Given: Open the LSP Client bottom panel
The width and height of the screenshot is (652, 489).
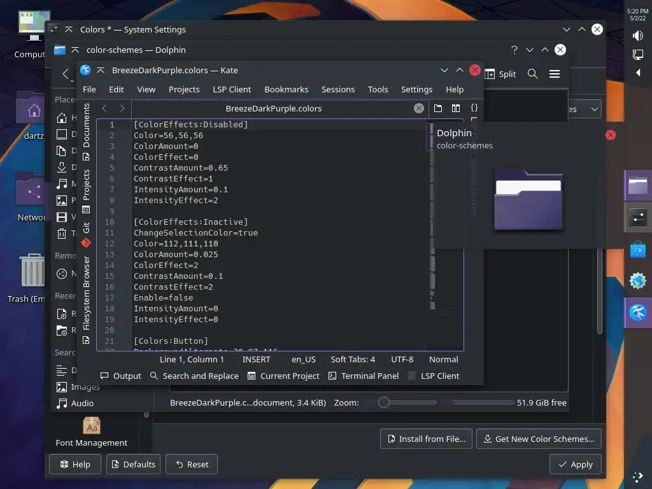Looking at the screenshot, I should (x=434, y=376).
